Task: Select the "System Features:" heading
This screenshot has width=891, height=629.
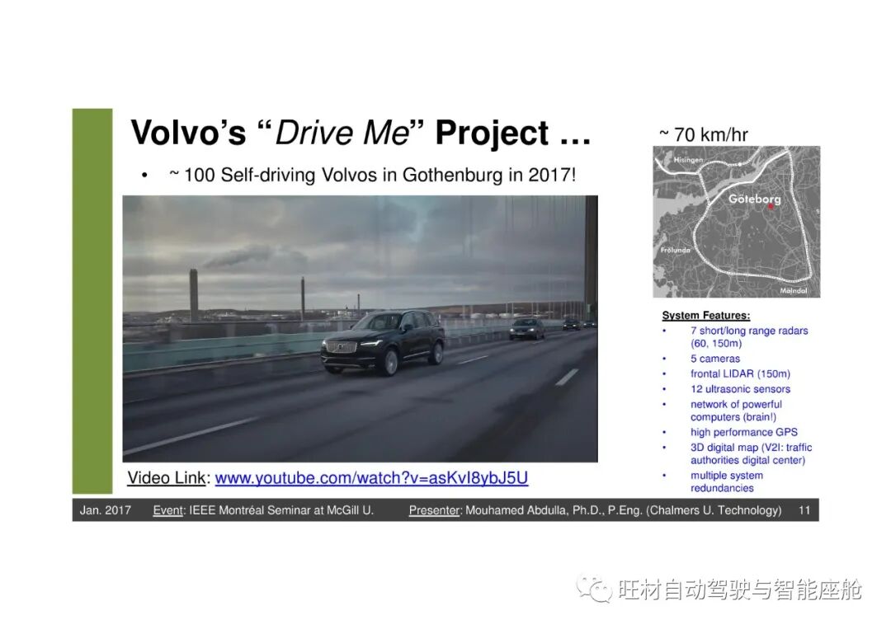Action: tap(705, 316)
